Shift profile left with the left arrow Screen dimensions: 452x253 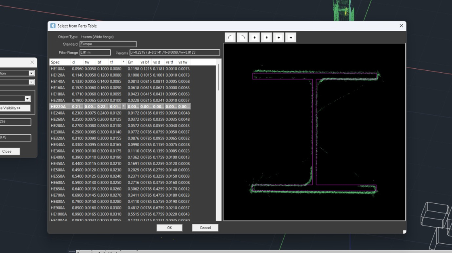[x=279, y=37]
